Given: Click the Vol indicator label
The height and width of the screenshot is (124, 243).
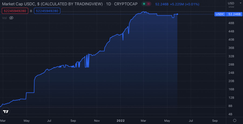Looking at the screenshot, I should coord(4,18).
